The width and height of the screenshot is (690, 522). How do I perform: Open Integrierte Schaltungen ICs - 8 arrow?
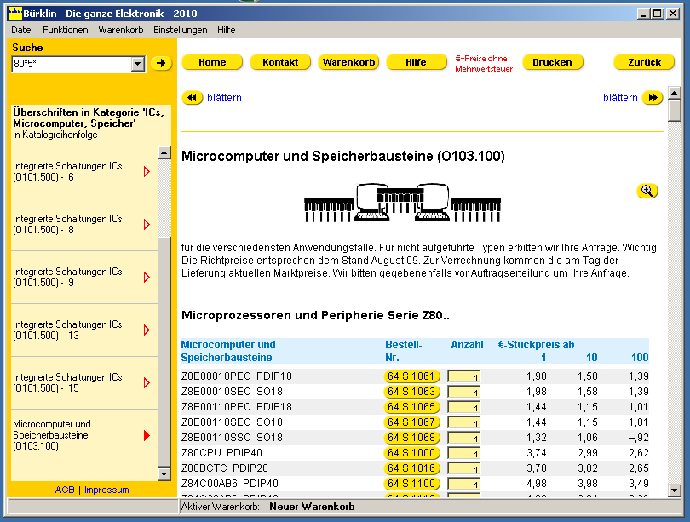(x=147, y=224)
